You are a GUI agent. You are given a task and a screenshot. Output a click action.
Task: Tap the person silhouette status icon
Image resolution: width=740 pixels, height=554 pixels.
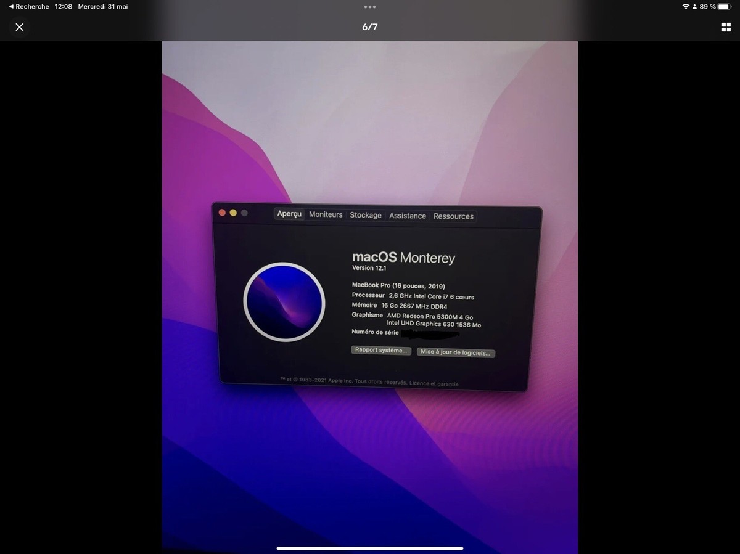696,6
